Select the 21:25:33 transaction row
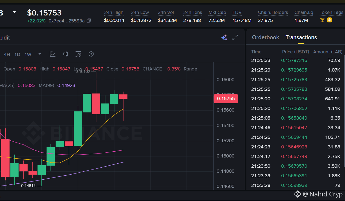This screenshot has height=201, width=345. coord(296,60)
